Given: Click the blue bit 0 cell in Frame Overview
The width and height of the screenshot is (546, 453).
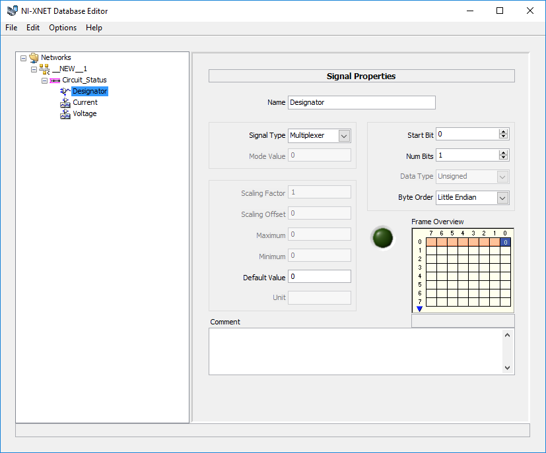Looking at the screenshot, I should point(505,242).
